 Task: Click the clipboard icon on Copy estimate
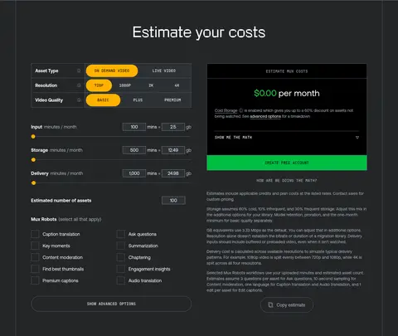tap(270, 304)
